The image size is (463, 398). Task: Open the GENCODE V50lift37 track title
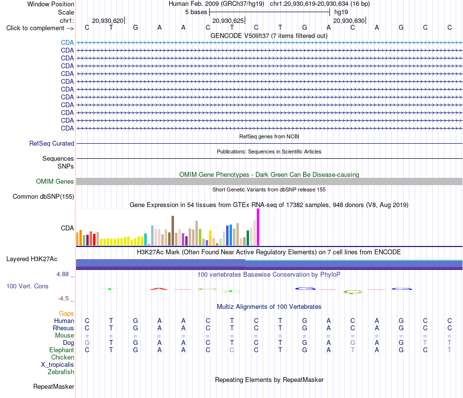coord(269,36)
